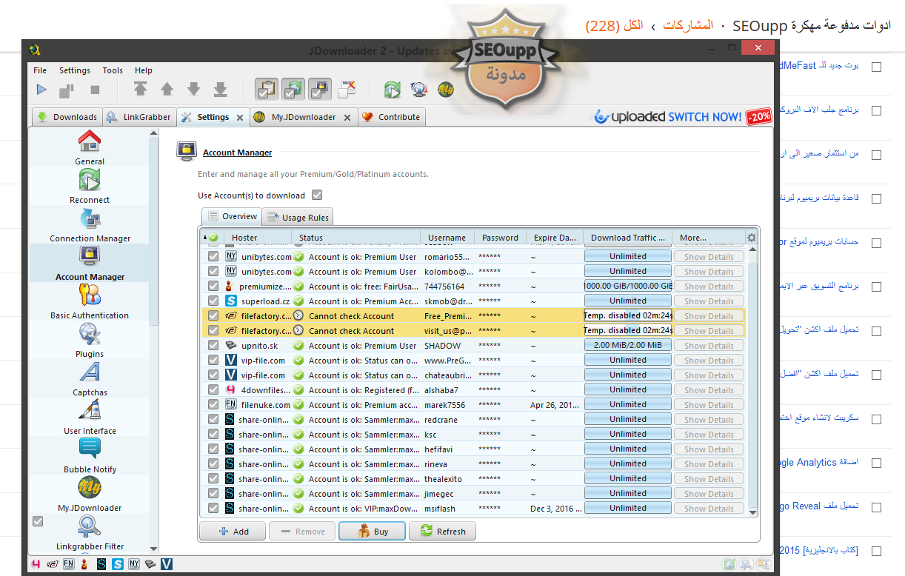905x576 pixels.
Task: Open the Settings menu
Action: tap(75, 70)
